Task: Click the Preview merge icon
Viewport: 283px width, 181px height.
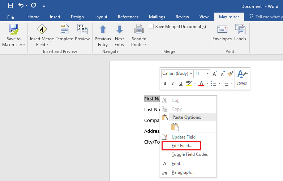Action: coord(82,30)
